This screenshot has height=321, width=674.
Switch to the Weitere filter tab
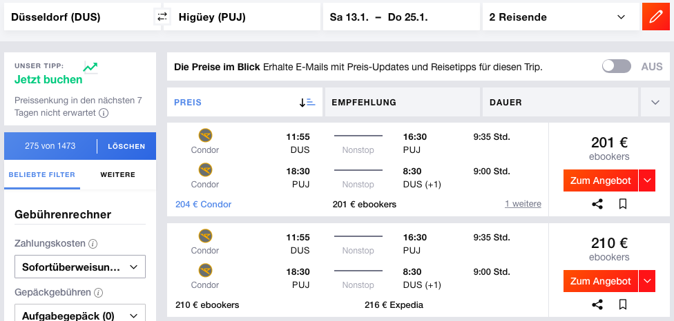click(117, 175)
